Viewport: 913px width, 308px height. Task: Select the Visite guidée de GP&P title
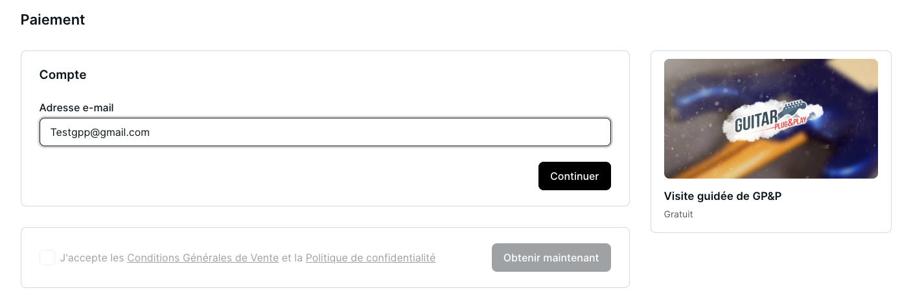click(722, 196)
